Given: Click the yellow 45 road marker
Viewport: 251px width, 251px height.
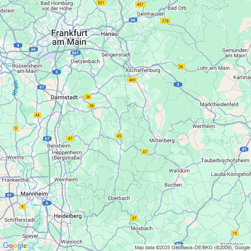Looking at the screenshot, I should click(119, 136).
